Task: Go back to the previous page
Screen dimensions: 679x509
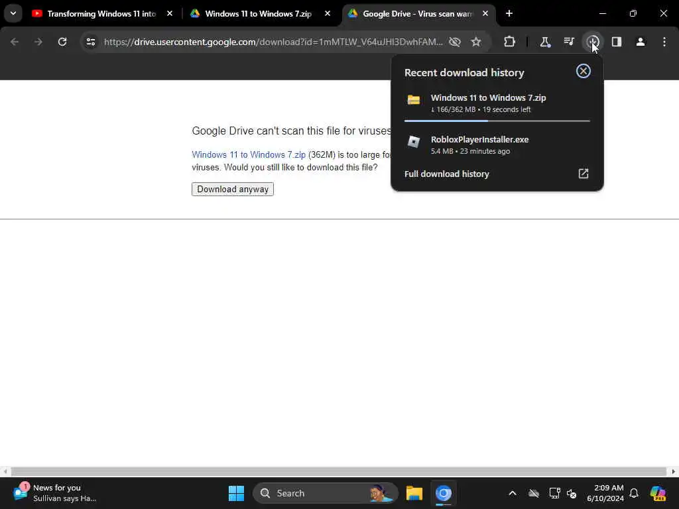Action: [x=15, y=42]
